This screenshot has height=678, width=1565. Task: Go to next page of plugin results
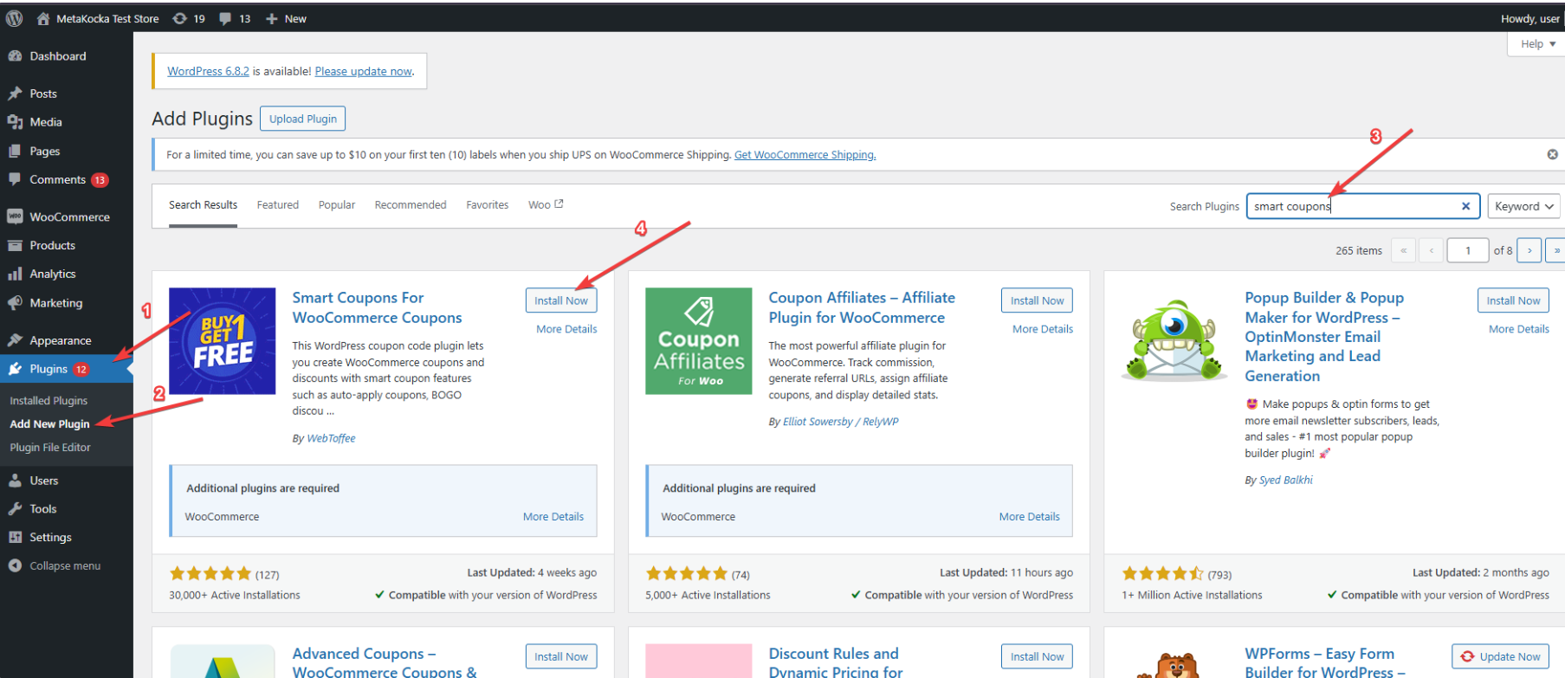tap(1529, 250)
